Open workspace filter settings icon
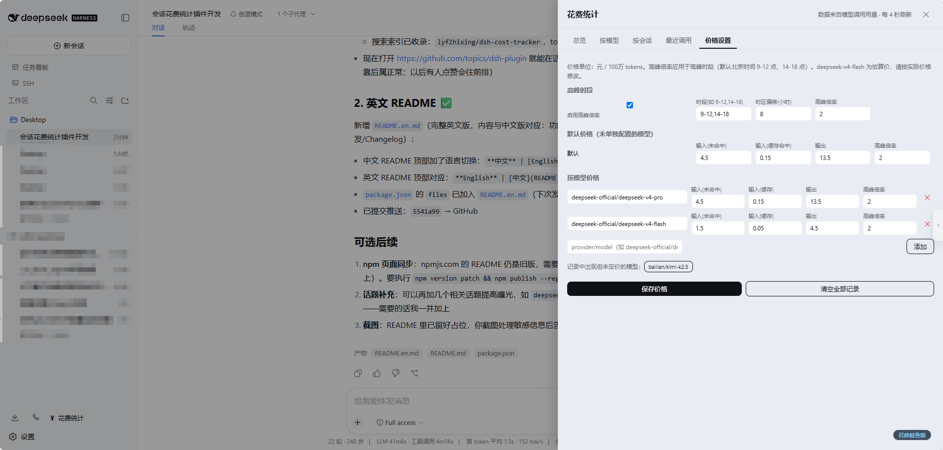The image size is (943, 450). point(109,100)
